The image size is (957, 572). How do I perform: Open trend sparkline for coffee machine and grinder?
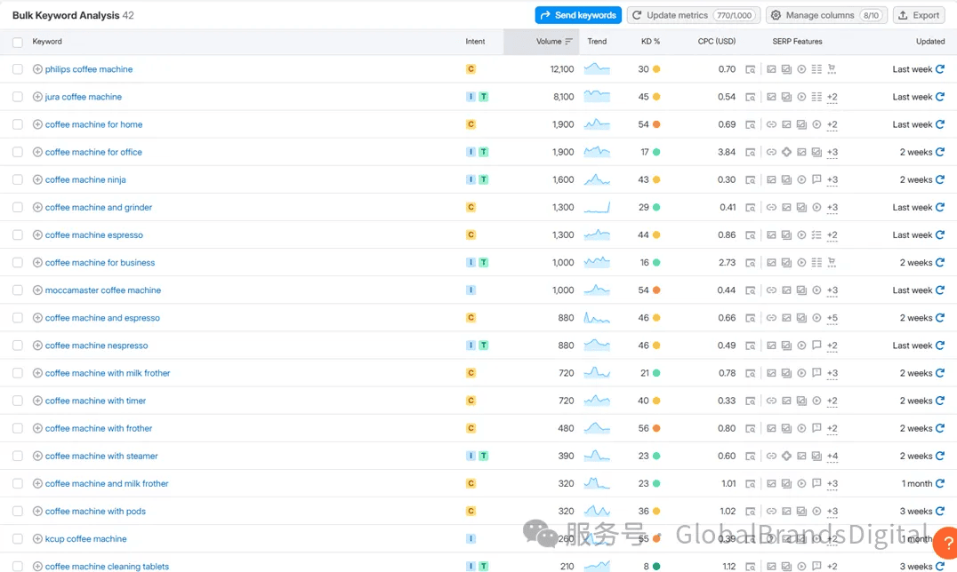(597, 207)
